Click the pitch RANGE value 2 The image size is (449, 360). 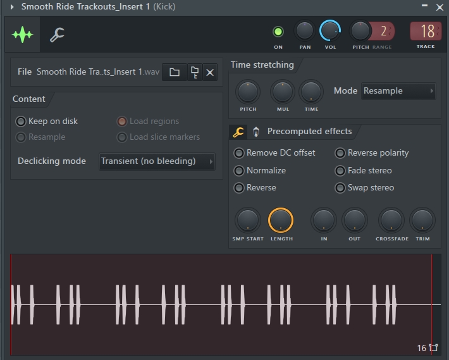[383, 31]
